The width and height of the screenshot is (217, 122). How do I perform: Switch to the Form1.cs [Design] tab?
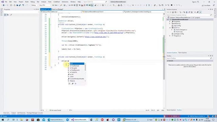pyautogui.click(x=57, y=9)
